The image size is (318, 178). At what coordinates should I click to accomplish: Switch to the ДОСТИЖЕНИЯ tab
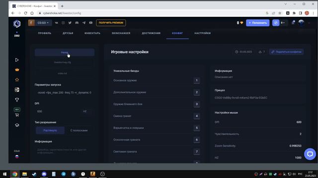151,33
